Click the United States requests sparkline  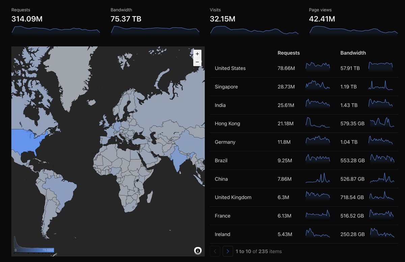point(318,66)
